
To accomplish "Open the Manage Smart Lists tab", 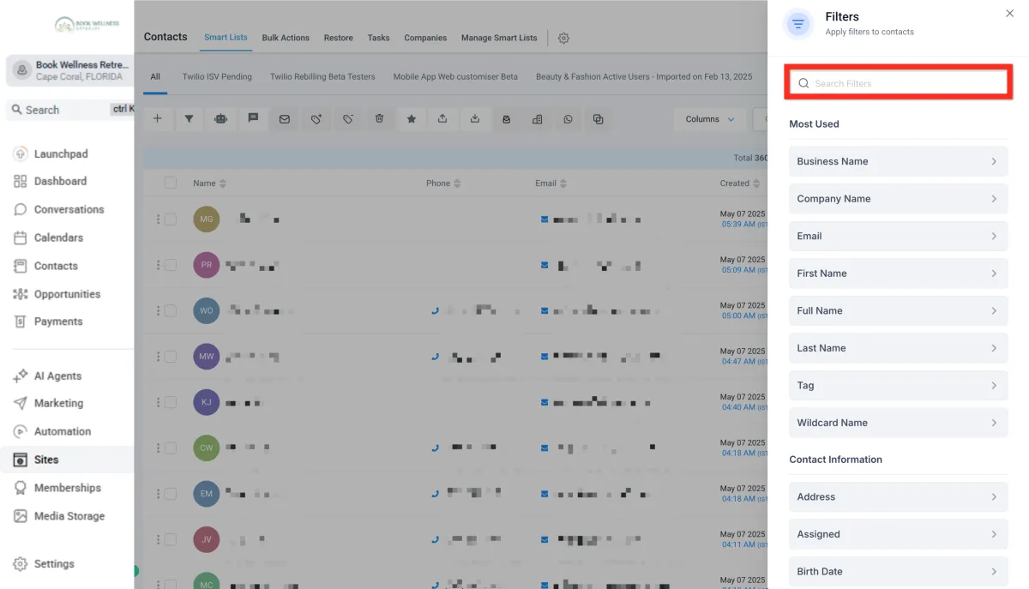I will click(x=499, y=38).
